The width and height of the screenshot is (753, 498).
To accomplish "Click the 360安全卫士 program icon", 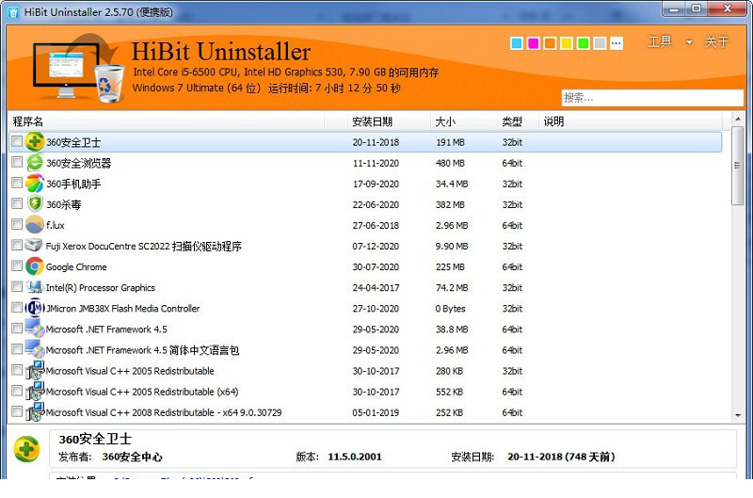I will 35,141.
